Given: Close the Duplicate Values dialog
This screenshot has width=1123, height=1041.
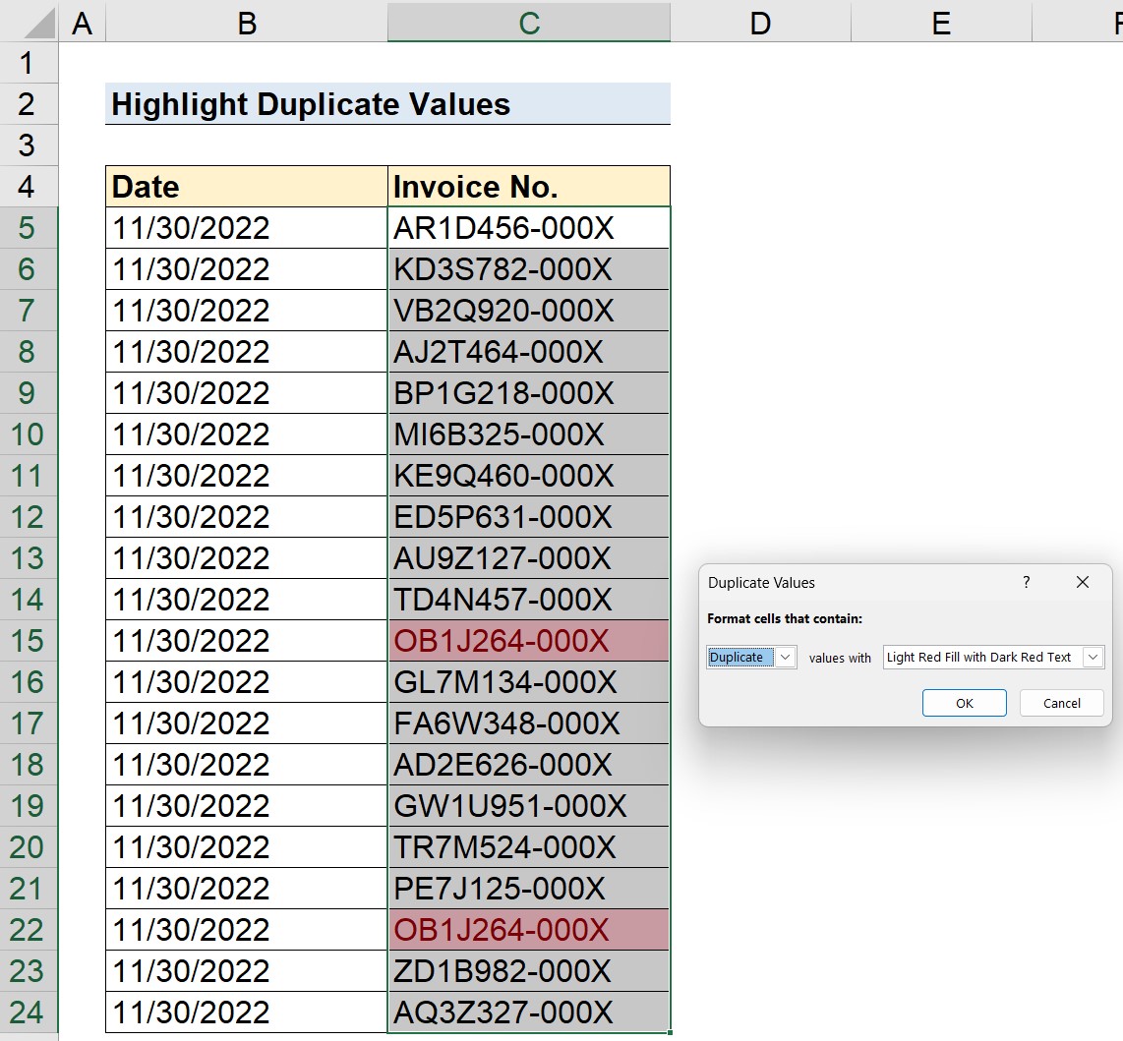Looking at the screenshot, I should pyautogui.click(x=1082, y=582).
